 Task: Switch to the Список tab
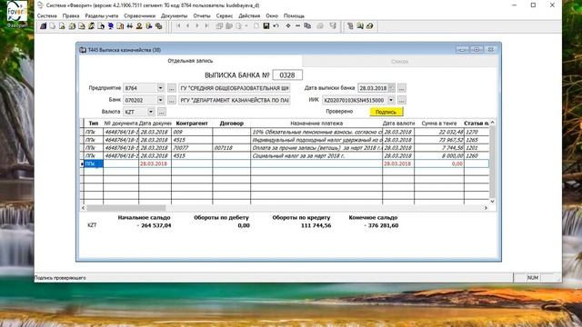(x=400, y=62)
